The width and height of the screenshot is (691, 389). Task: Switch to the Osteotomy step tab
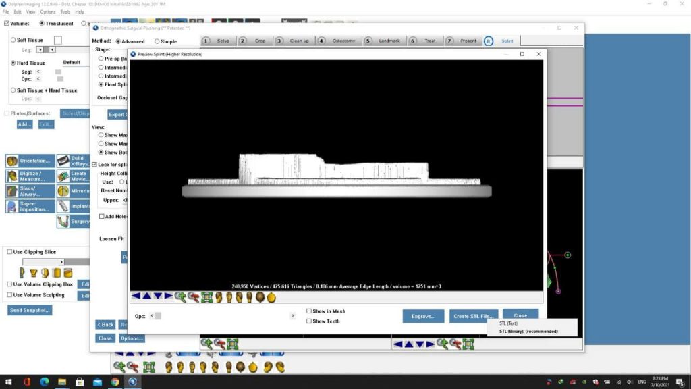click(x=339, y=41)
